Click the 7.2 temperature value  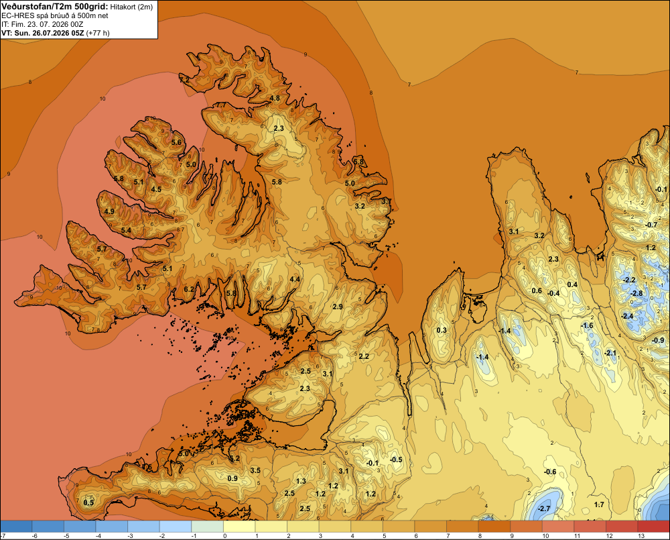coord(184,80)
